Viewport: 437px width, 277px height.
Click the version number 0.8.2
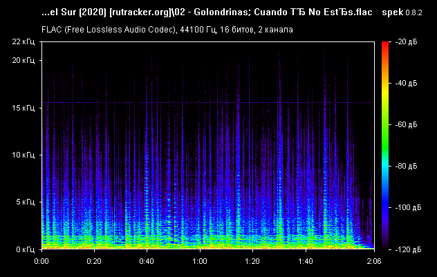coord(413,13)
